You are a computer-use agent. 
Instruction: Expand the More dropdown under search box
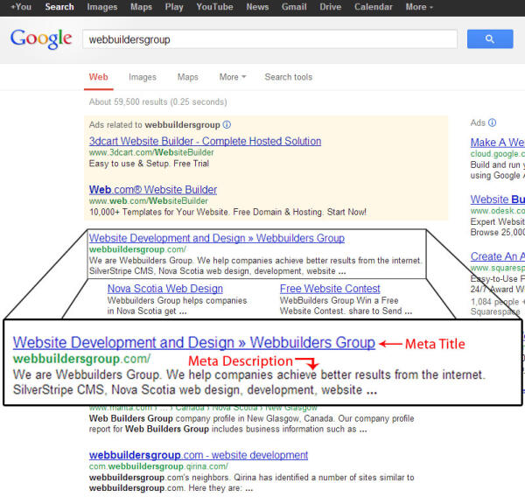coord(233,77)
